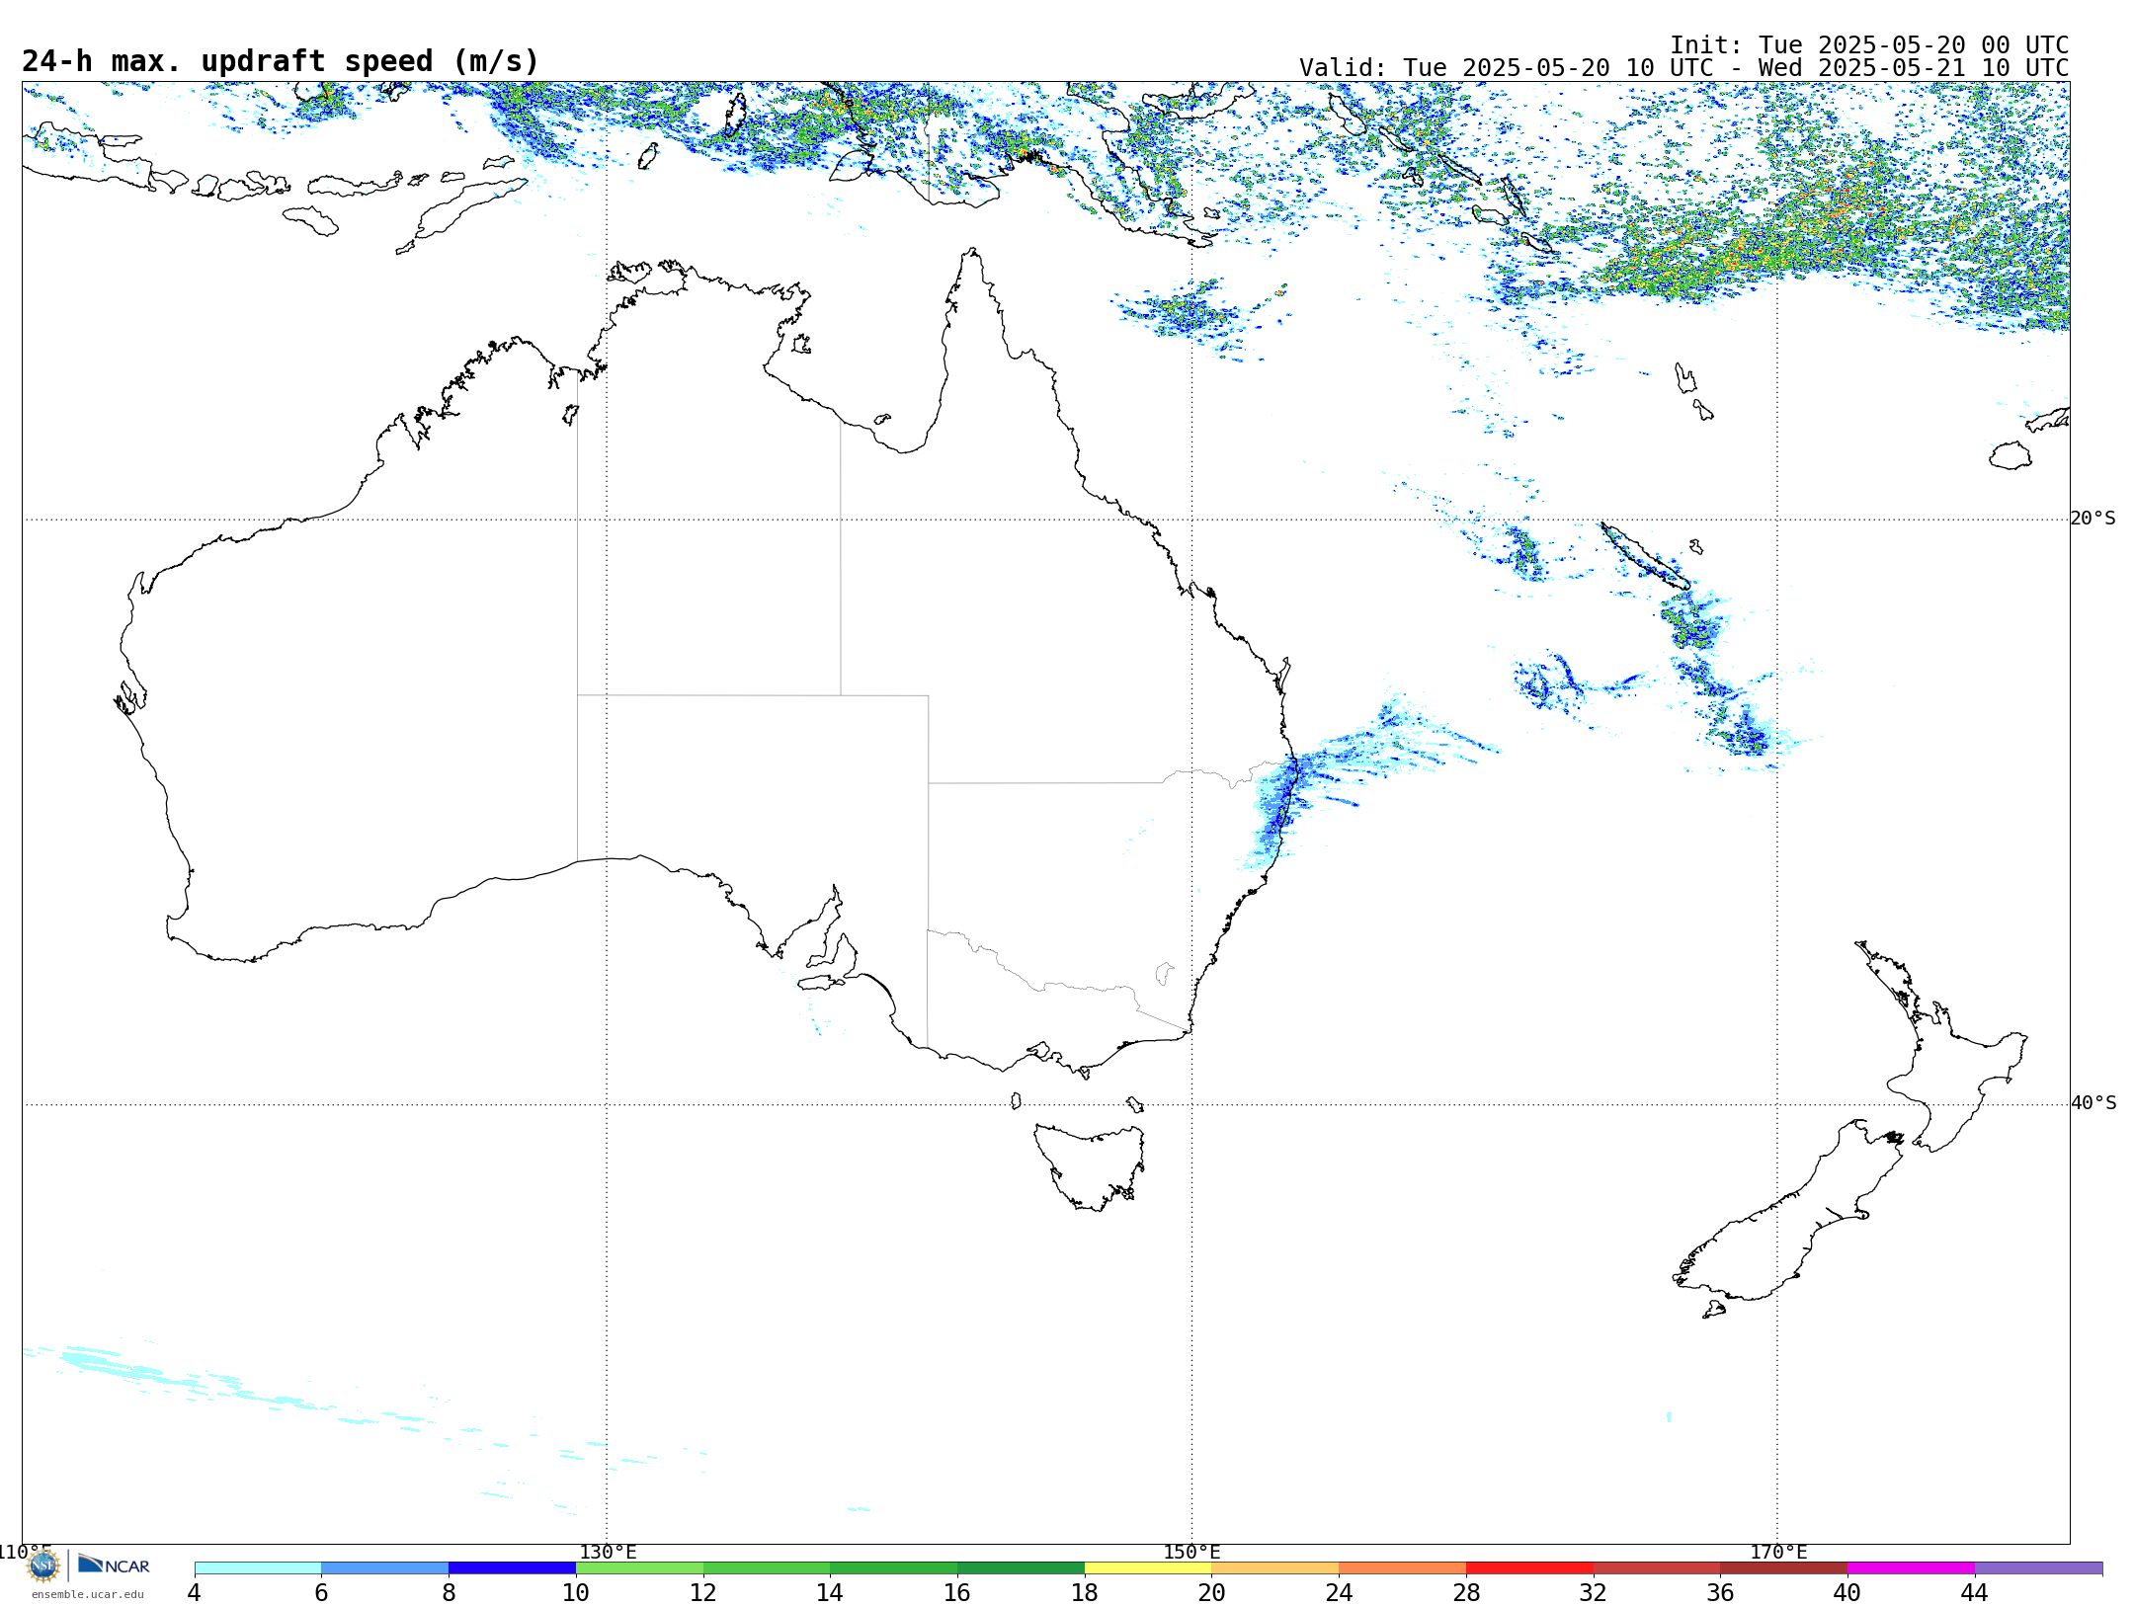The width and height of the screenshot is (2134, 1606).
Task: Click the colorbar tick label '18'
Action: pyautogui.click(x=1085, y=1592)
